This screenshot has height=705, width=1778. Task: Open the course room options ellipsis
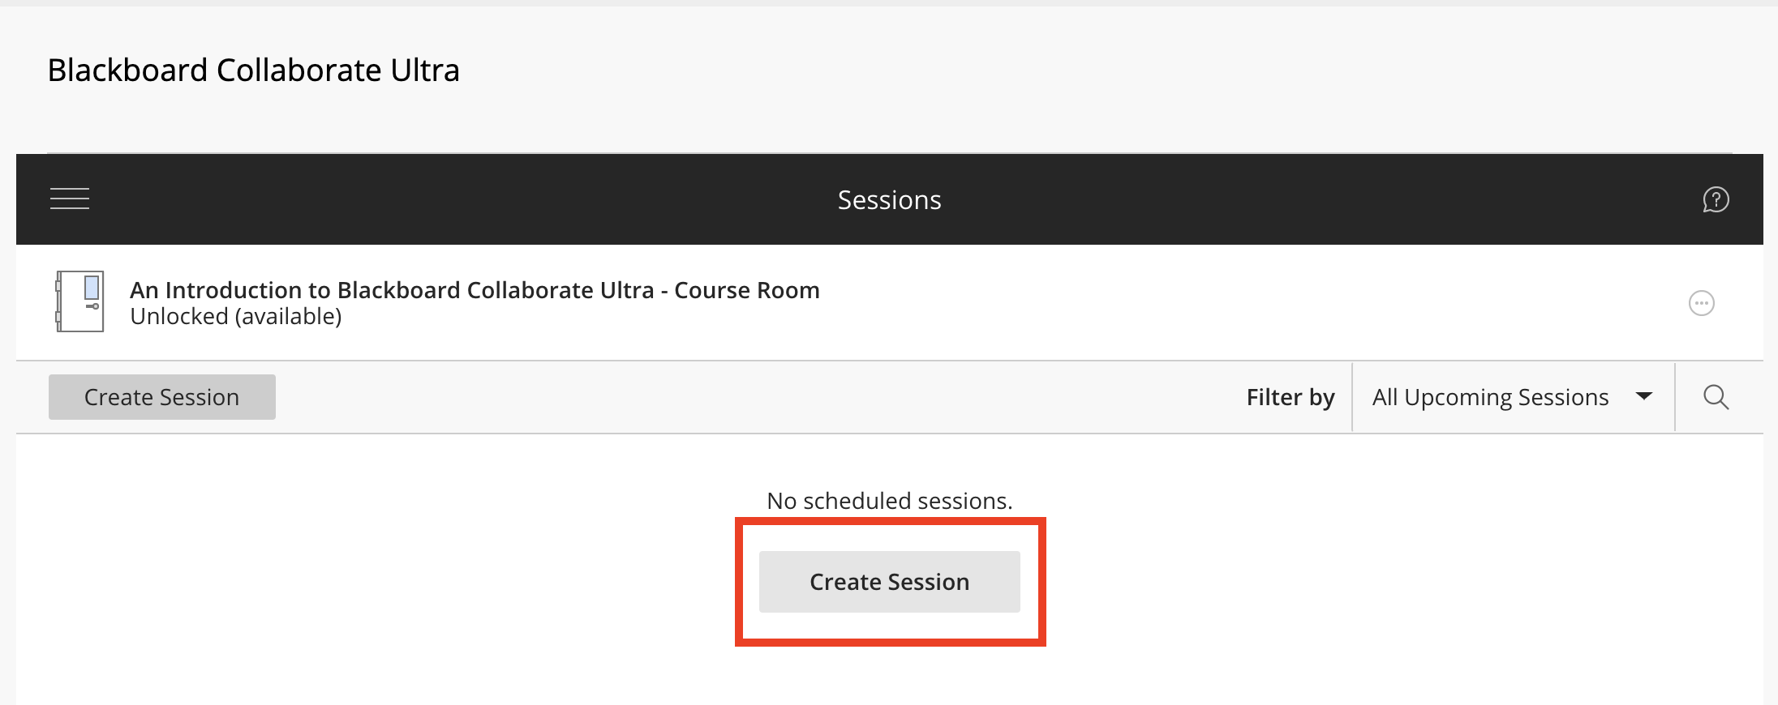(x=1701, y=303)
